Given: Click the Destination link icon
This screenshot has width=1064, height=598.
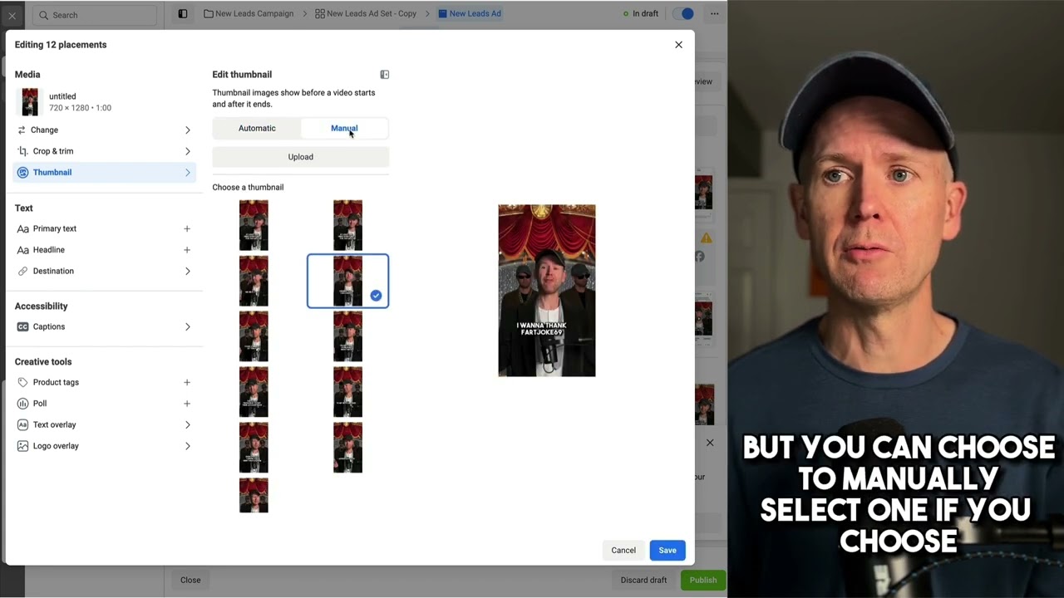Looking at the screenshot, I should pyautogui.click(x=22, y=271).
